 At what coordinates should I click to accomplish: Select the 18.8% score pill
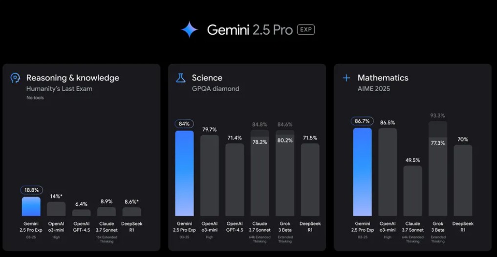pyautogui.click(x=32, y=190)
